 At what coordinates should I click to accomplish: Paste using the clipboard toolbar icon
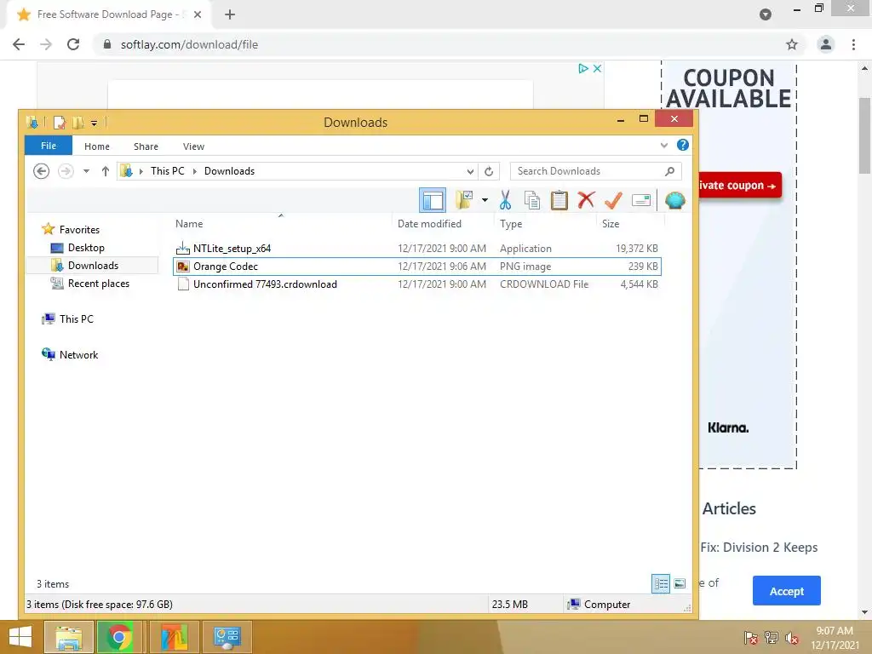(x=559, y=199)
